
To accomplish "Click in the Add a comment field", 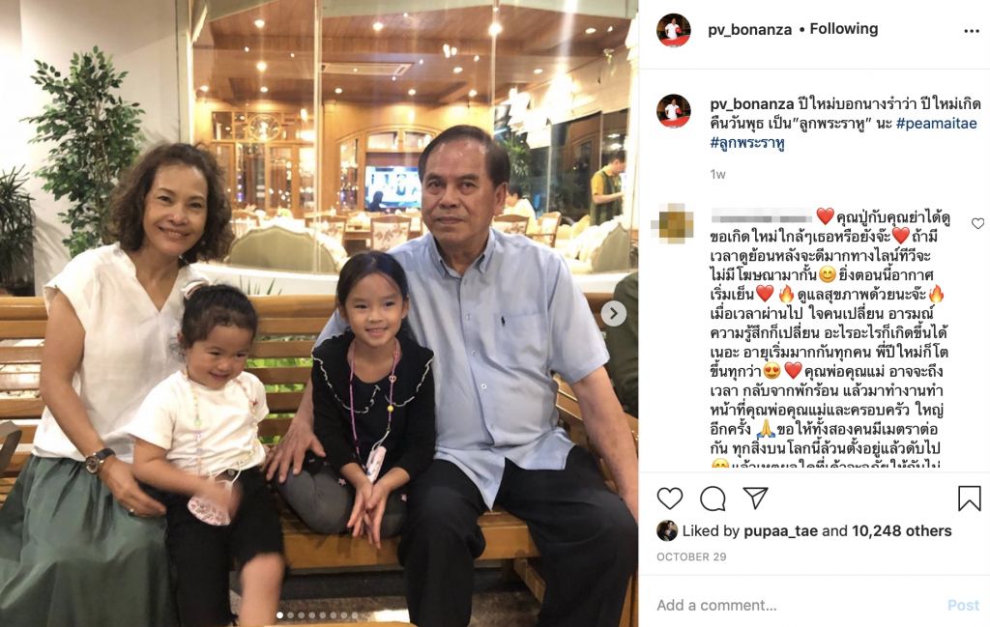I will pyautogui.click(x=796, y=605).
